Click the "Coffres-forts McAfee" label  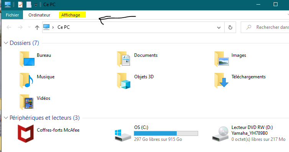pos(58,130)
